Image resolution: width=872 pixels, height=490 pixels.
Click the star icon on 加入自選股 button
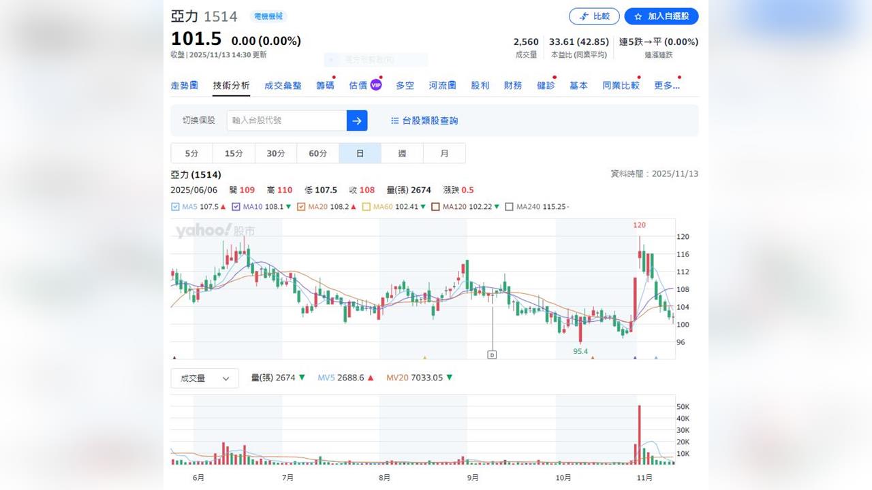click(638, 16)
